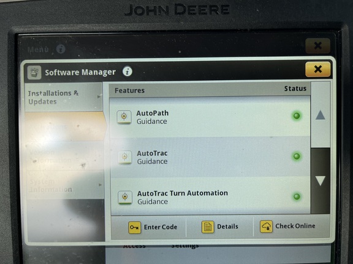Click the Software Manager title icon
The width and height of the screenshot is (353, 264).
pos(34,73)
